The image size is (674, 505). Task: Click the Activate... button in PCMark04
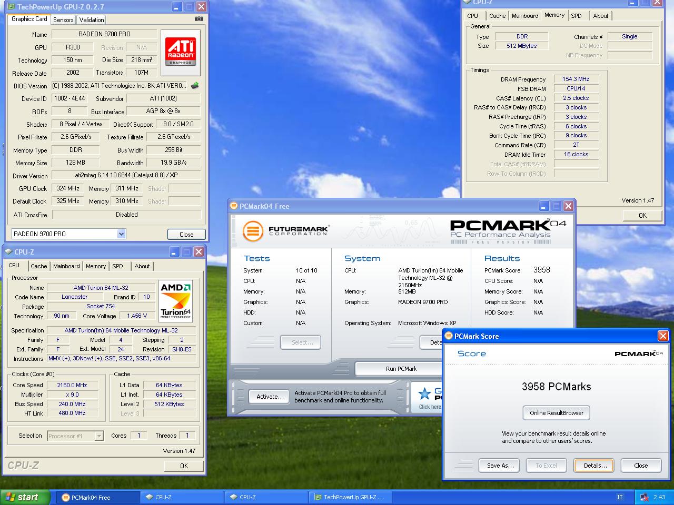270,397
